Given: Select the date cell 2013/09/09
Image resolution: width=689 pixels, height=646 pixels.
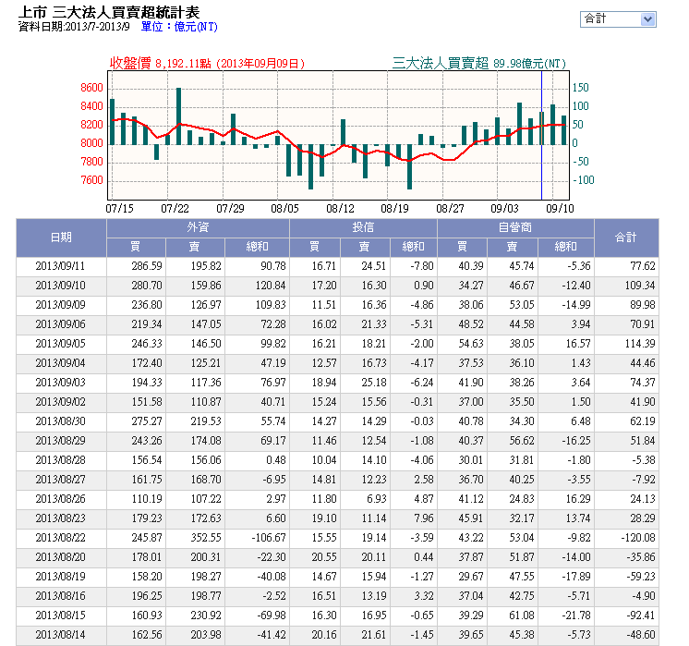Looking at the screenshot, I should [x=61, y=305].
